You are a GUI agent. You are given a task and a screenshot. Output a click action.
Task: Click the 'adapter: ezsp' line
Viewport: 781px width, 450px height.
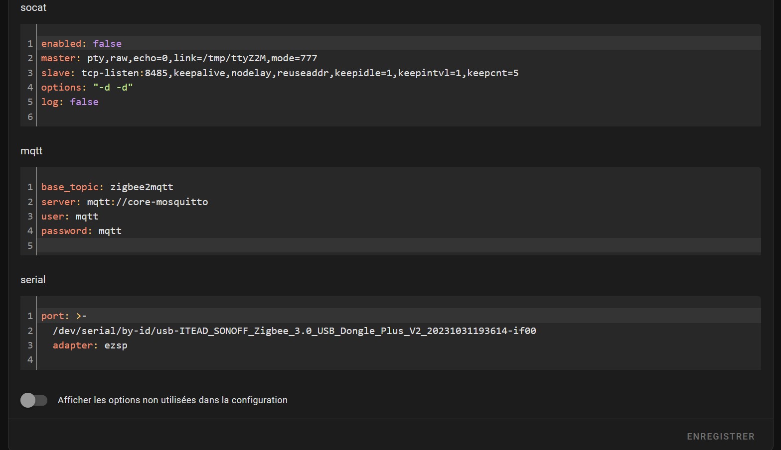tap(90, 345)
